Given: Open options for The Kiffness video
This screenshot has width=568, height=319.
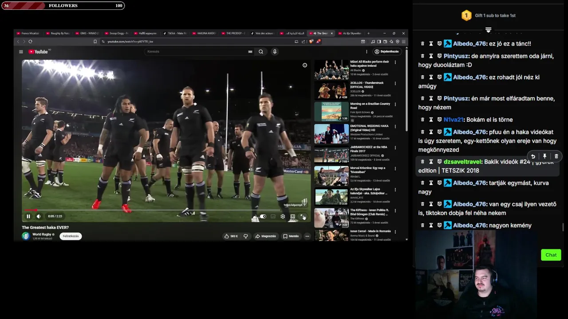Looking at the screenshot, I should click(395, 211).
